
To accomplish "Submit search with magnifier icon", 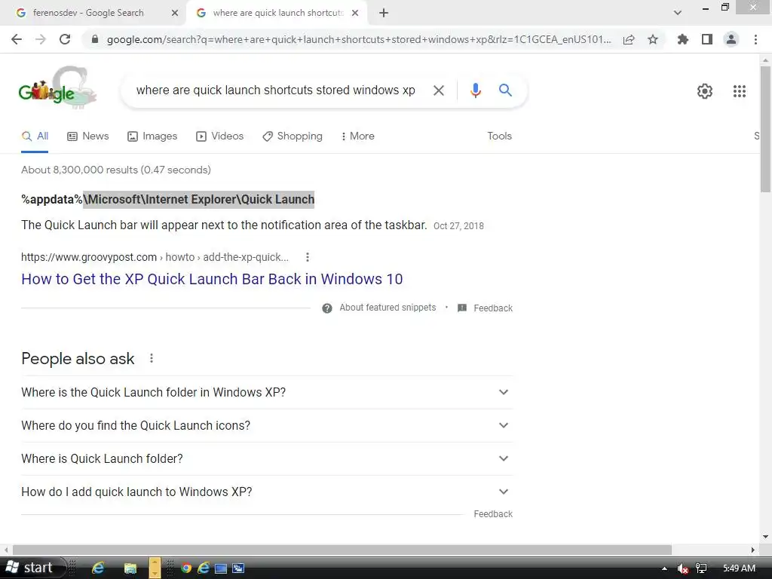I will (x=505, y=90).
